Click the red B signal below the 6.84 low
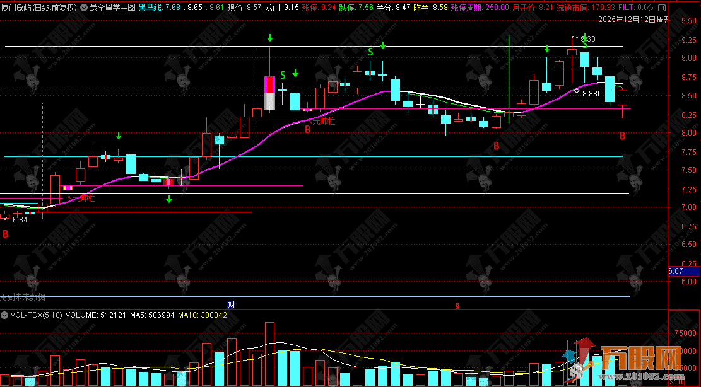The width and height of the screenshot is (701, 387). (6, 234)
